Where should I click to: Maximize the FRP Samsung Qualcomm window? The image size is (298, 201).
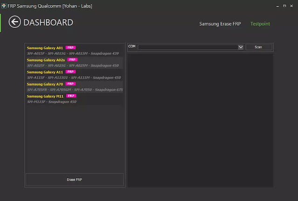point(284,6)
